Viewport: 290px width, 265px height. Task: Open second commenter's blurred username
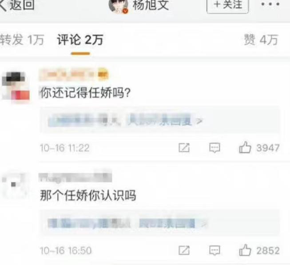click(75, 177)
